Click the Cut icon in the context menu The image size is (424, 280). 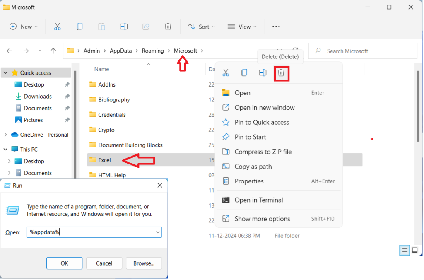coord(226,72)
